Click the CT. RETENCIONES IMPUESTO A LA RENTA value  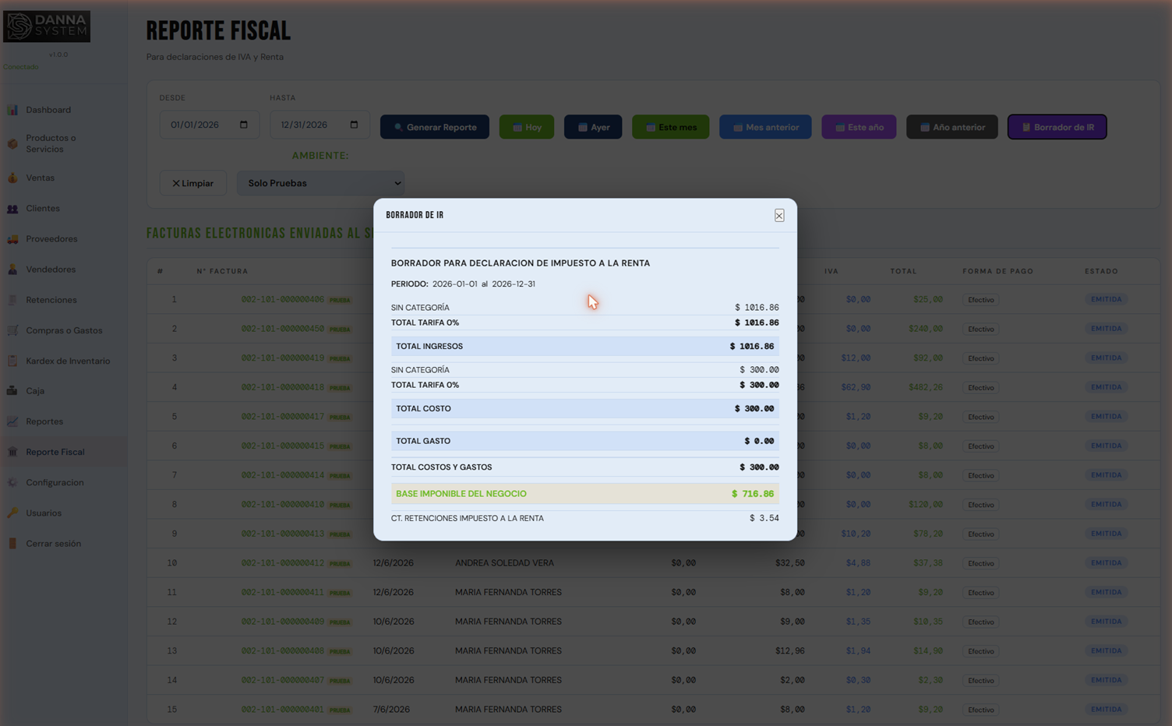(764, 518)
